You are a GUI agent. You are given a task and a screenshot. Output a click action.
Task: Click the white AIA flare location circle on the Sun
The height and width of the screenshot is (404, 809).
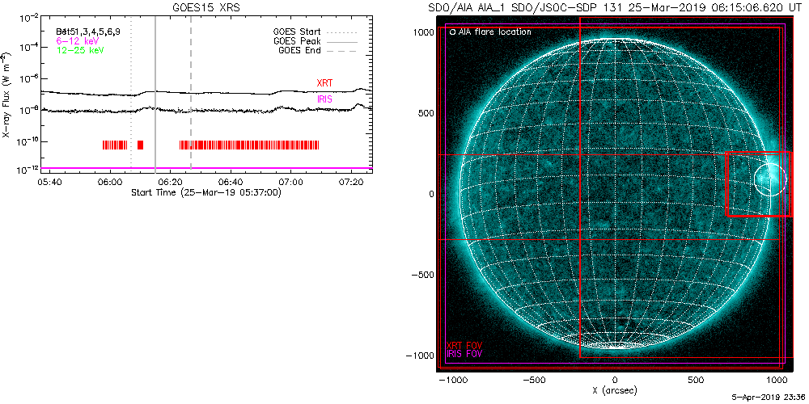pos(769,179)
